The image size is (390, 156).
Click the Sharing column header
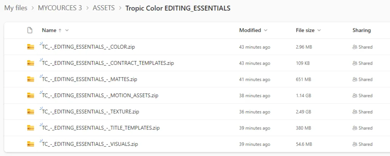click(361, 30)
